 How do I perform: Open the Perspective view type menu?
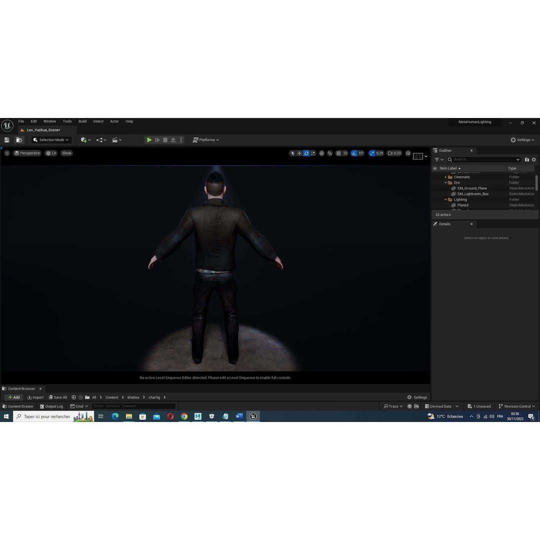pos(27,153)
